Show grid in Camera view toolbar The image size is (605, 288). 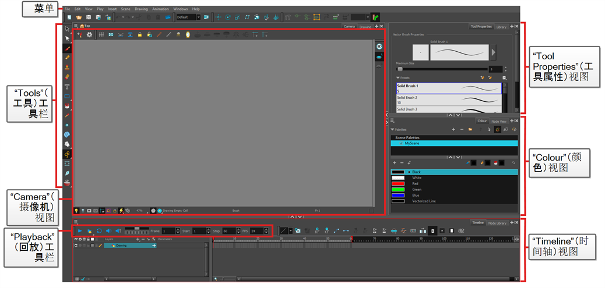tap(101, 35)
